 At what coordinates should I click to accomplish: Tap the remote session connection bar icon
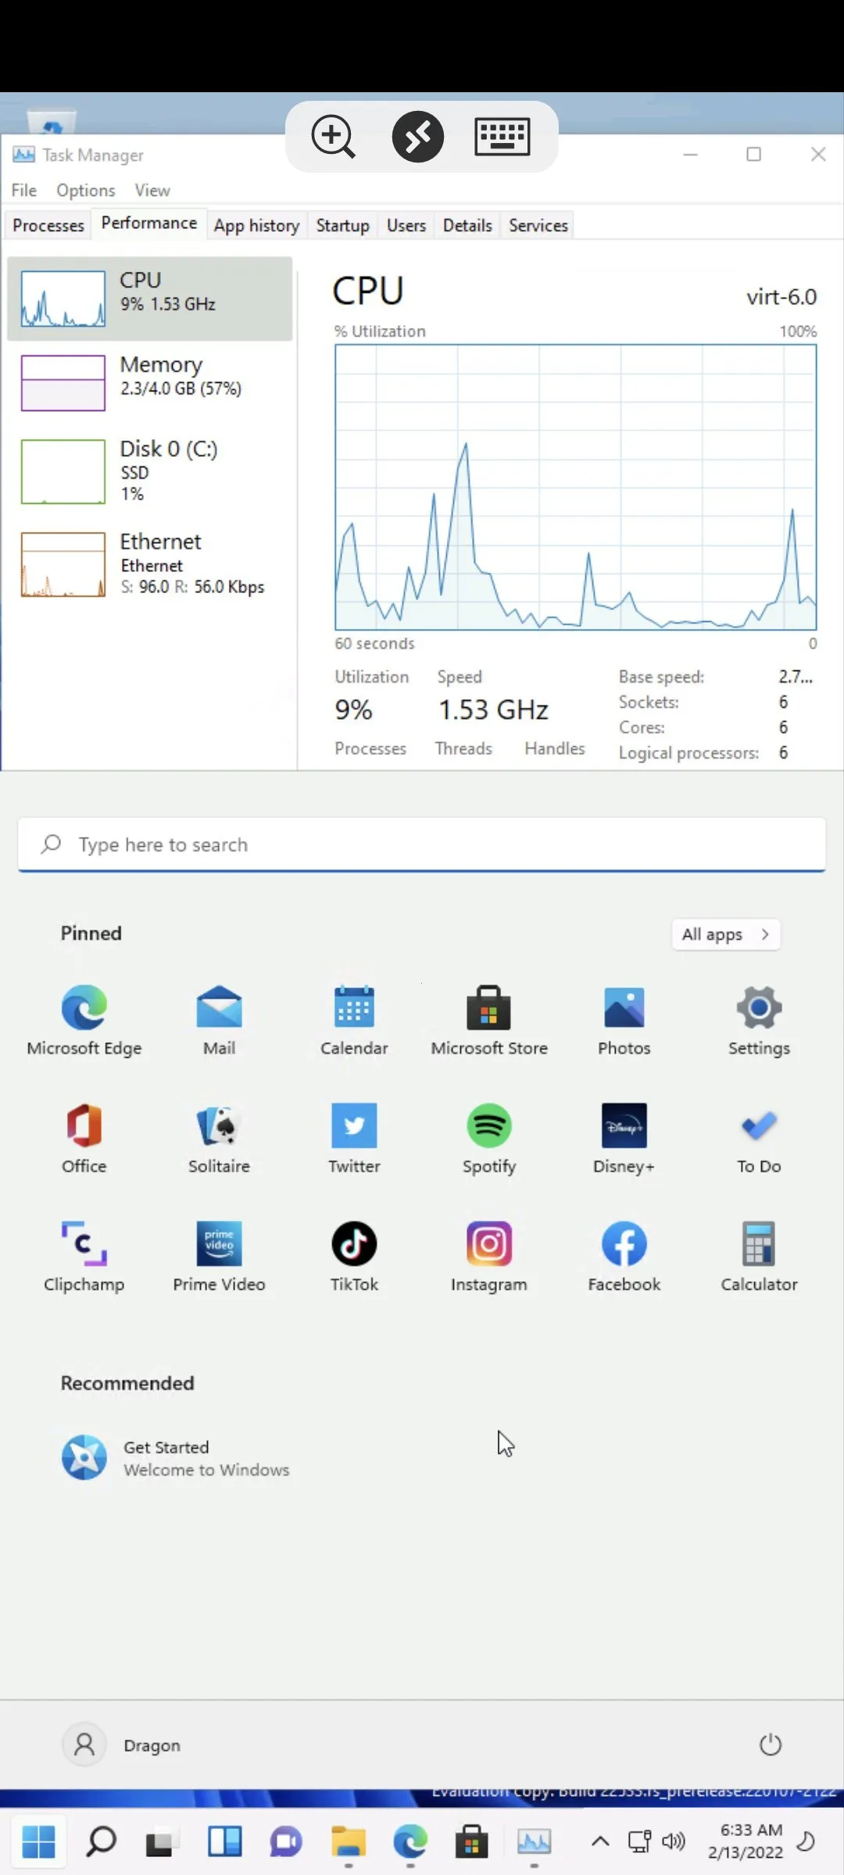click(418, 137)
